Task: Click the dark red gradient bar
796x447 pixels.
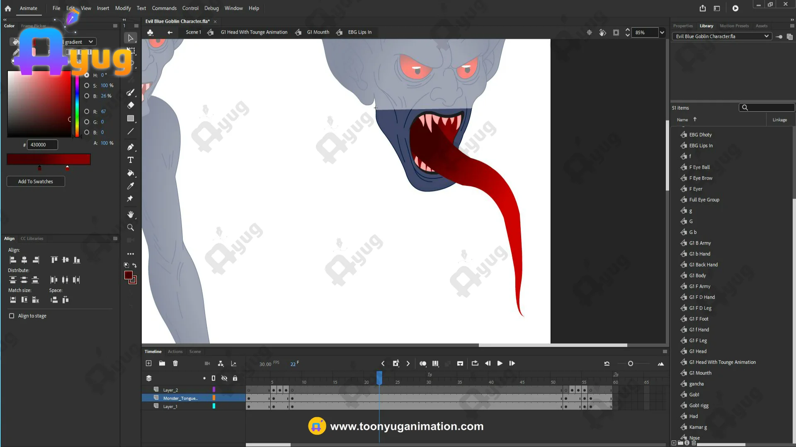Action: [49, 159]
